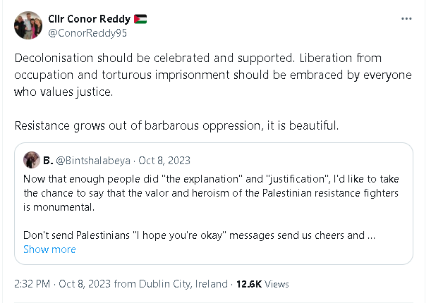Click the "Resistance grows out of barbarous oppression" line
Screen dimensions: 431x303
177,126
